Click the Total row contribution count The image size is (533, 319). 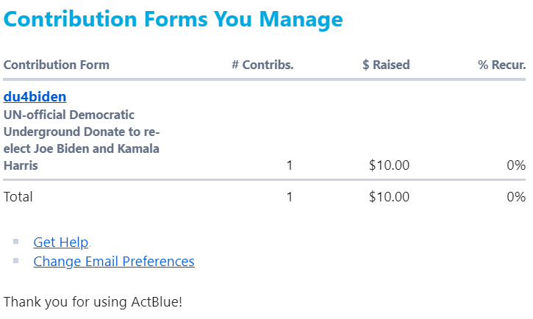[x=290, y=196]
